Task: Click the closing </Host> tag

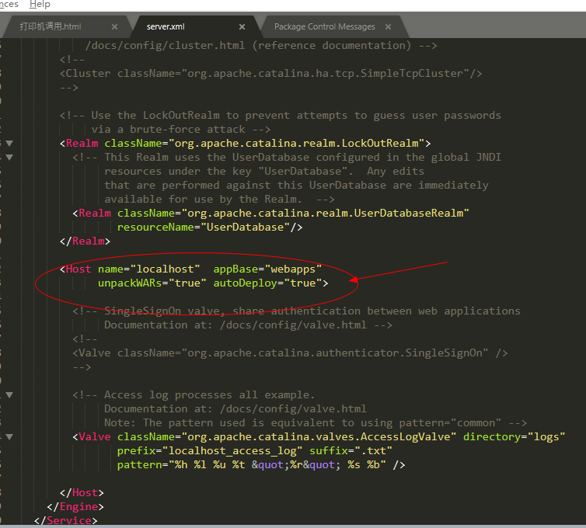Action: point(82,493)
